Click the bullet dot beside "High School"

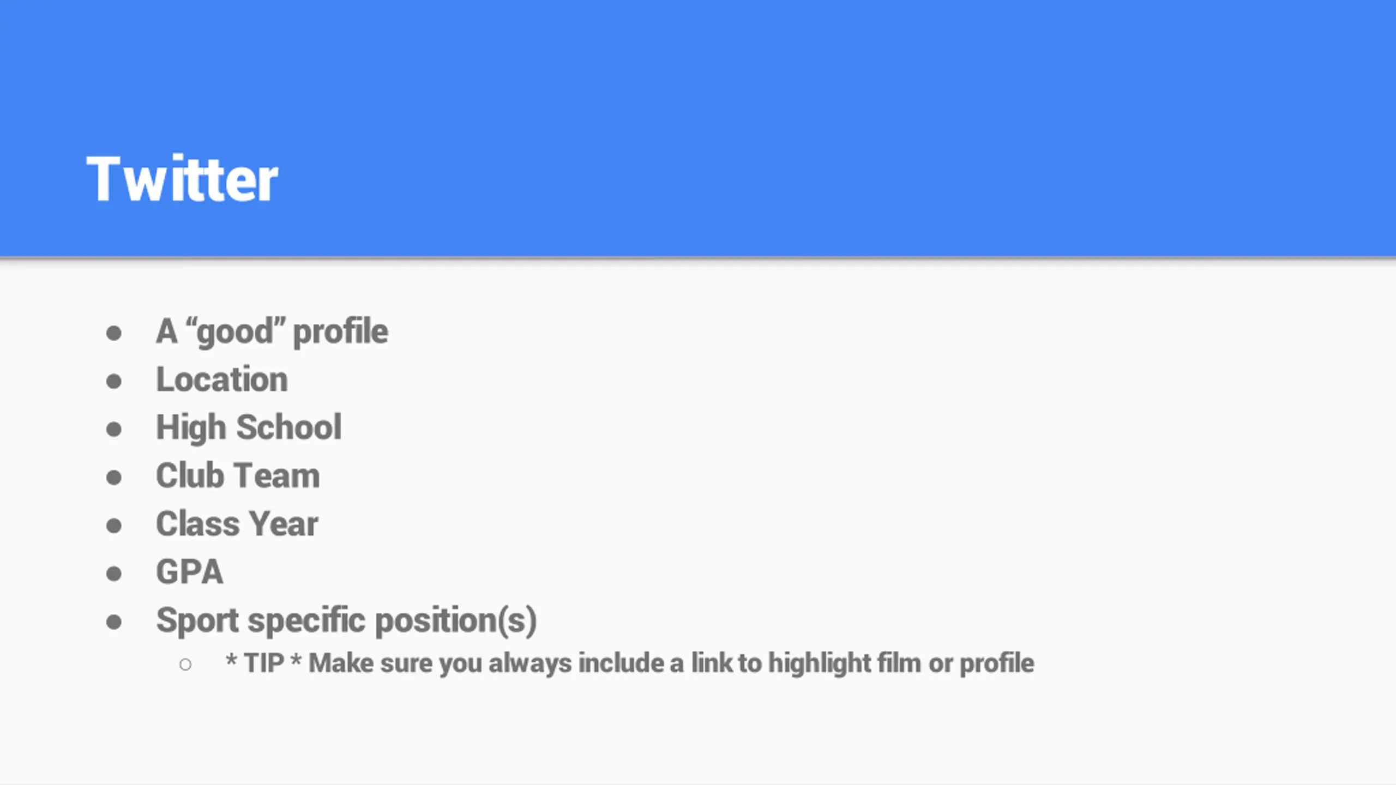coord(114,429)
